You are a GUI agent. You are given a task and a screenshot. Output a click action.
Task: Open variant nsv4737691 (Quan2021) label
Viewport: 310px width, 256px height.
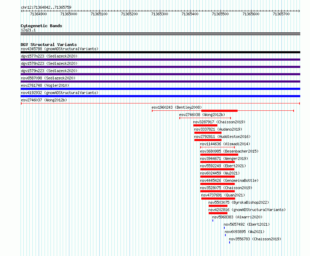click(223, 195)
